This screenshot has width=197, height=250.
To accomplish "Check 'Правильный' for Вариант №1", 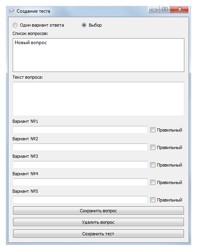I will click(153, 130).
